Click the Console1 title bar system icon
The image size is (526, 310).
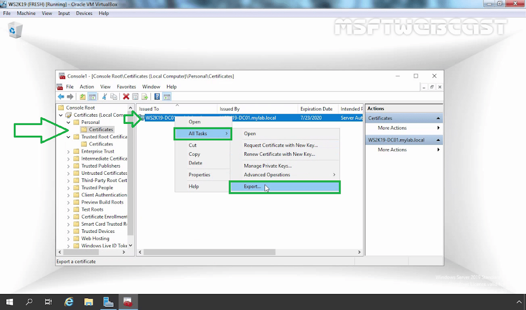pos(62,76)
